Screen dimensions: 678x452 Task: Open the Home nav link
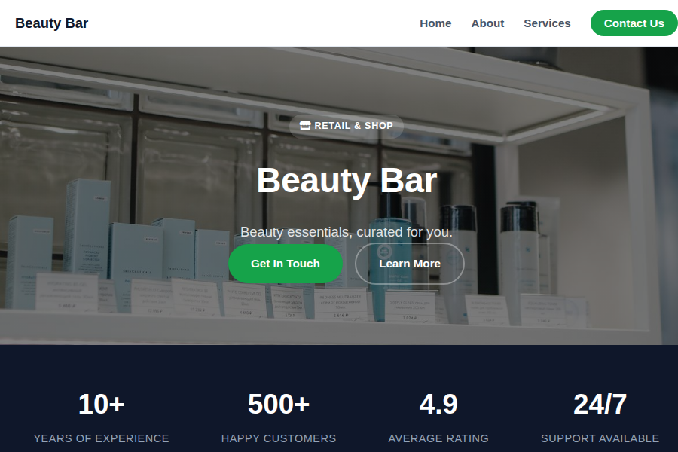[435, 23]
